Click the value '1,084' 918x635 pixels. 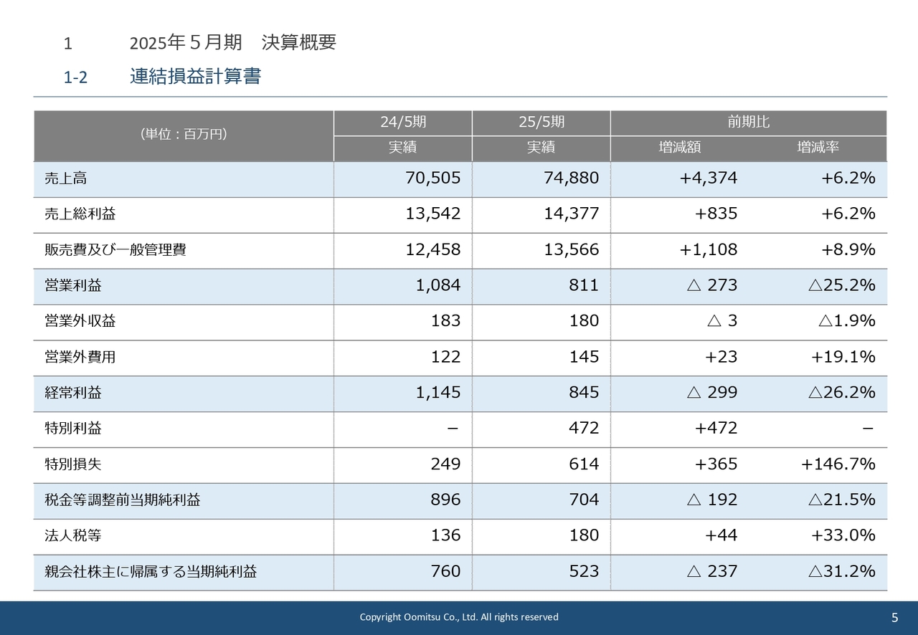click(x=438, y=285)
